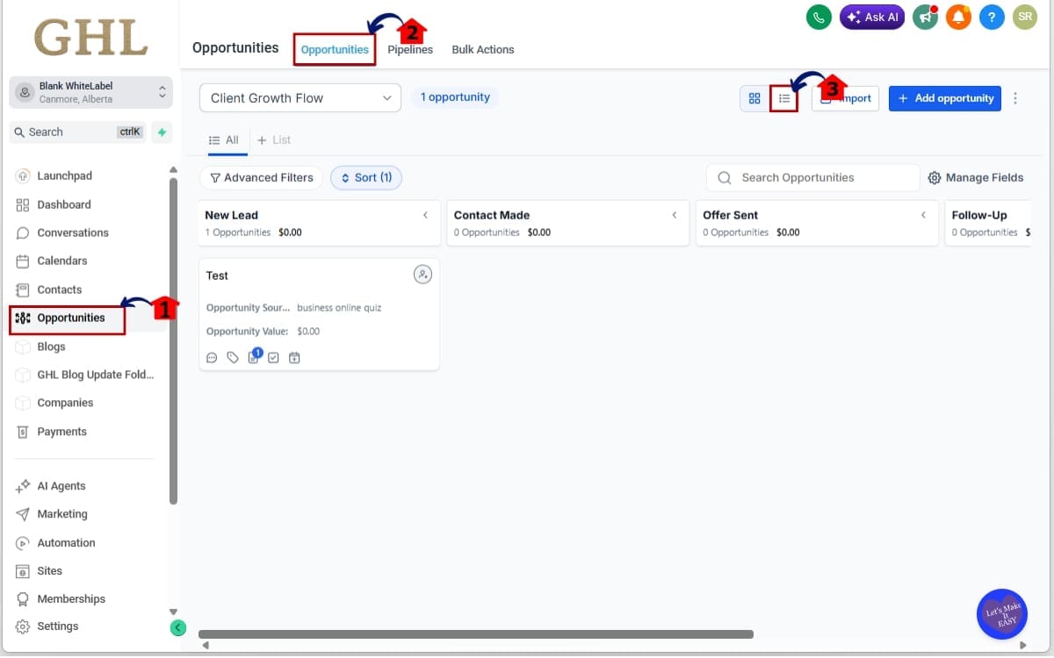Open the Bulk Actions tab

tap(482, 49)
